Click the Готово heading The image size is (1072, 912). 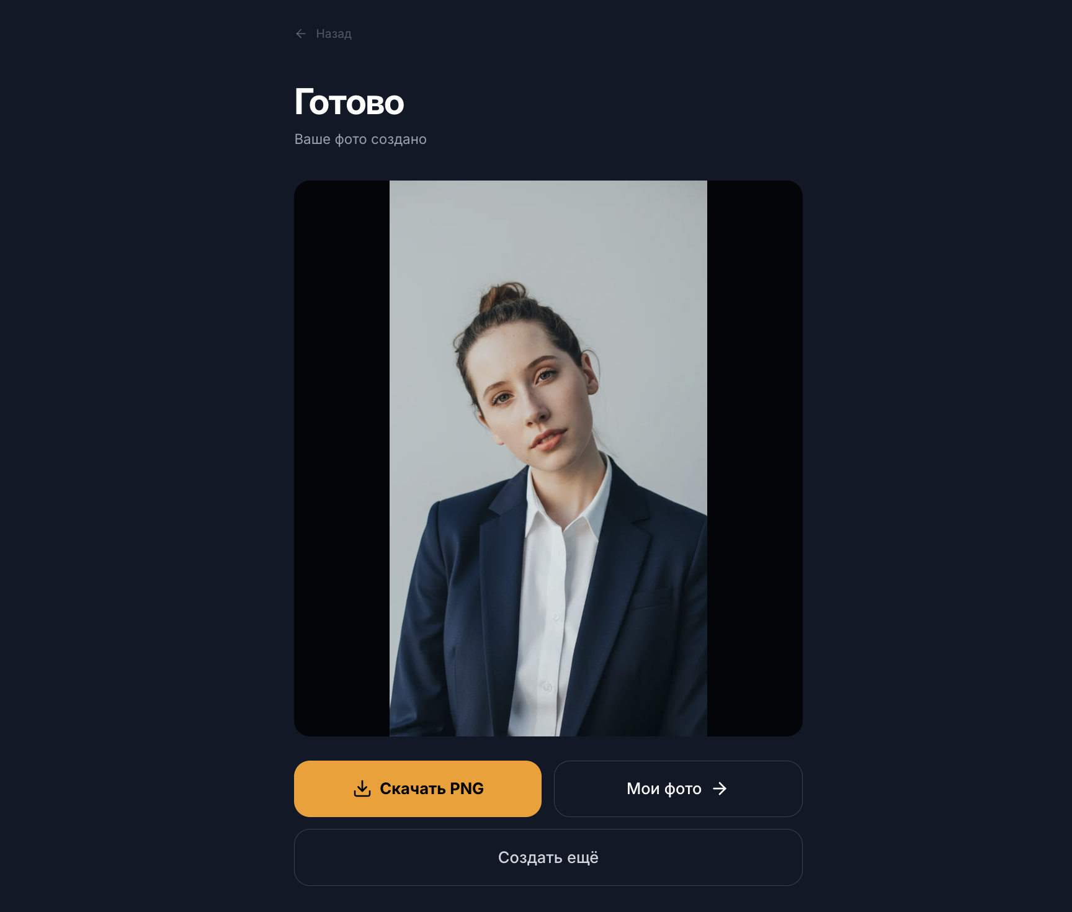(349, 102)
